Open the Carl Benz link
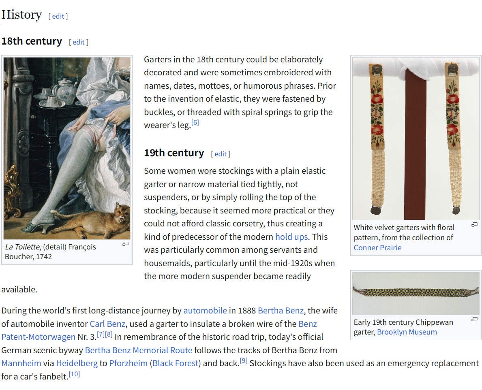Image resolution: width=482 pixels, height=390 pixels. pos(107,324)
